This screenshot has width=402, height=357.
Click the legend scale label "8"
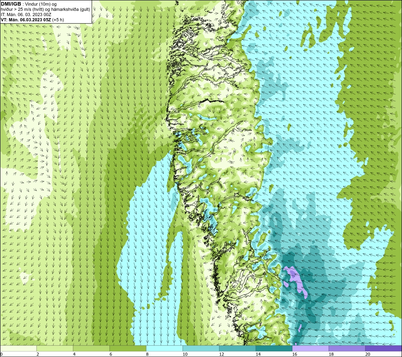pyautogui.click(x=147, y=354)
